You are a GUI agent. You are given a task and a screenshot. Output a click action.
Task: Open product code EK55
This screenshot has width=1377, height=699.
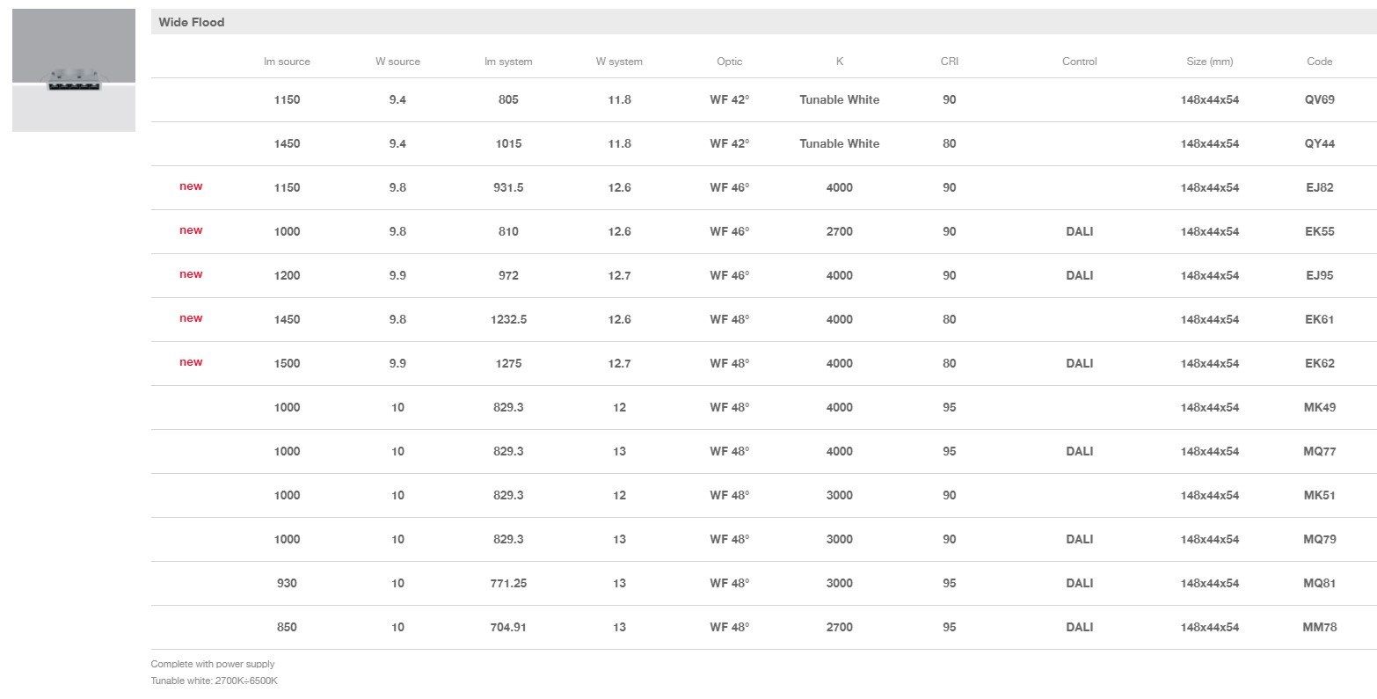[x=1319, y=231]
